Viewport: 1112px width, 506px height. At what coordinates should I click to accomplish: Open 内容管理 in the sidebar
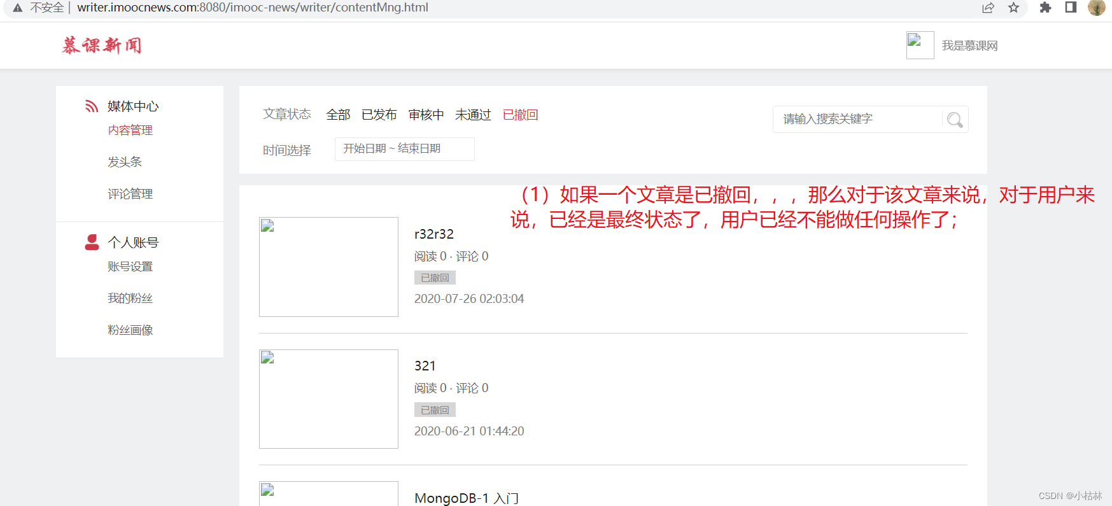click(x=130, y=130)
